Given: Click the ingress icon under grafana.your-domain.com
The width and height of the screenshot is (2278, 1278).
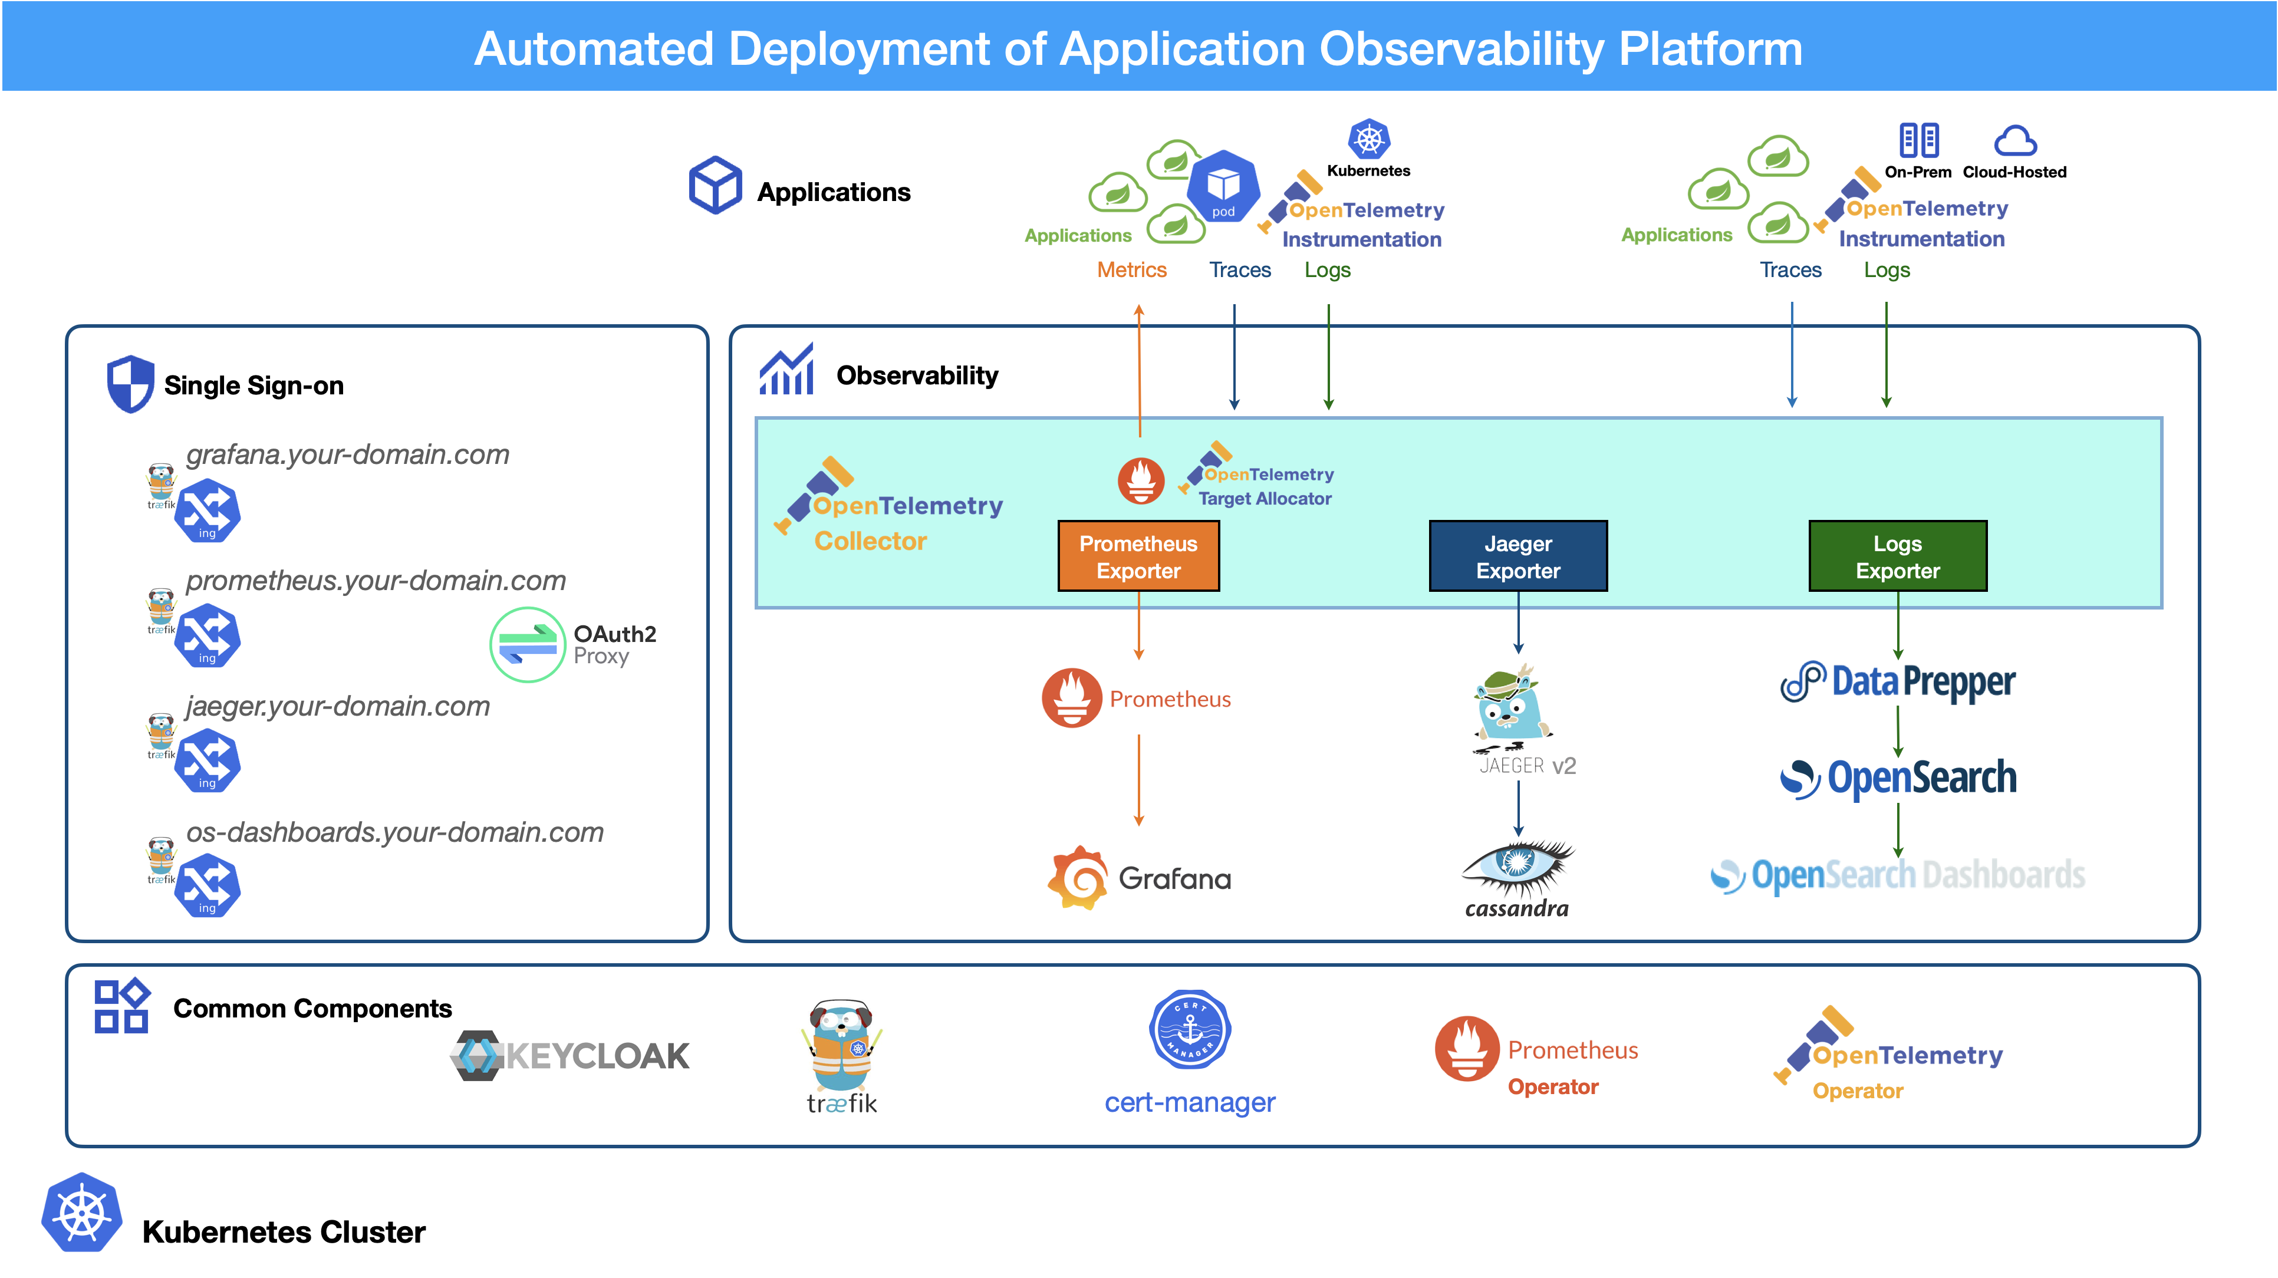Looking at the screenshot, I should [x=207, y=510].
